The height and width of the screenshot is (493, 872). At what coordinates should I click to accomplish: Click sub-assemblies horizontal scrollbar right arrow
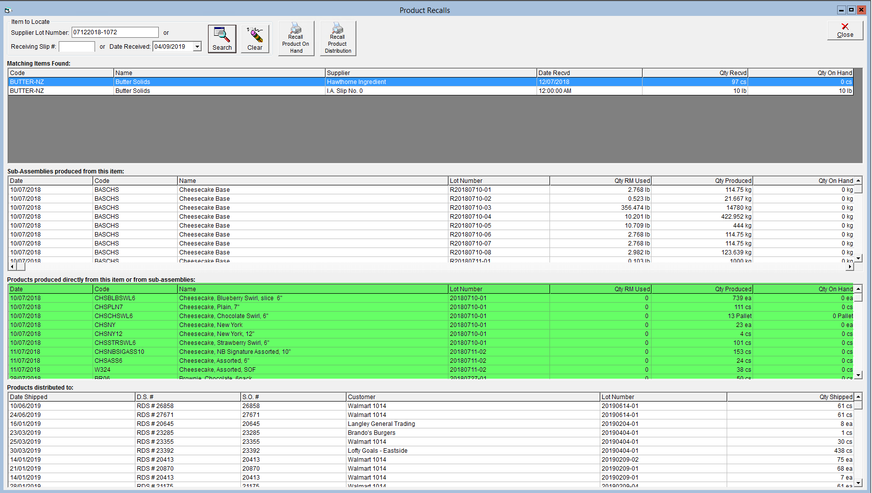[850, 267]
